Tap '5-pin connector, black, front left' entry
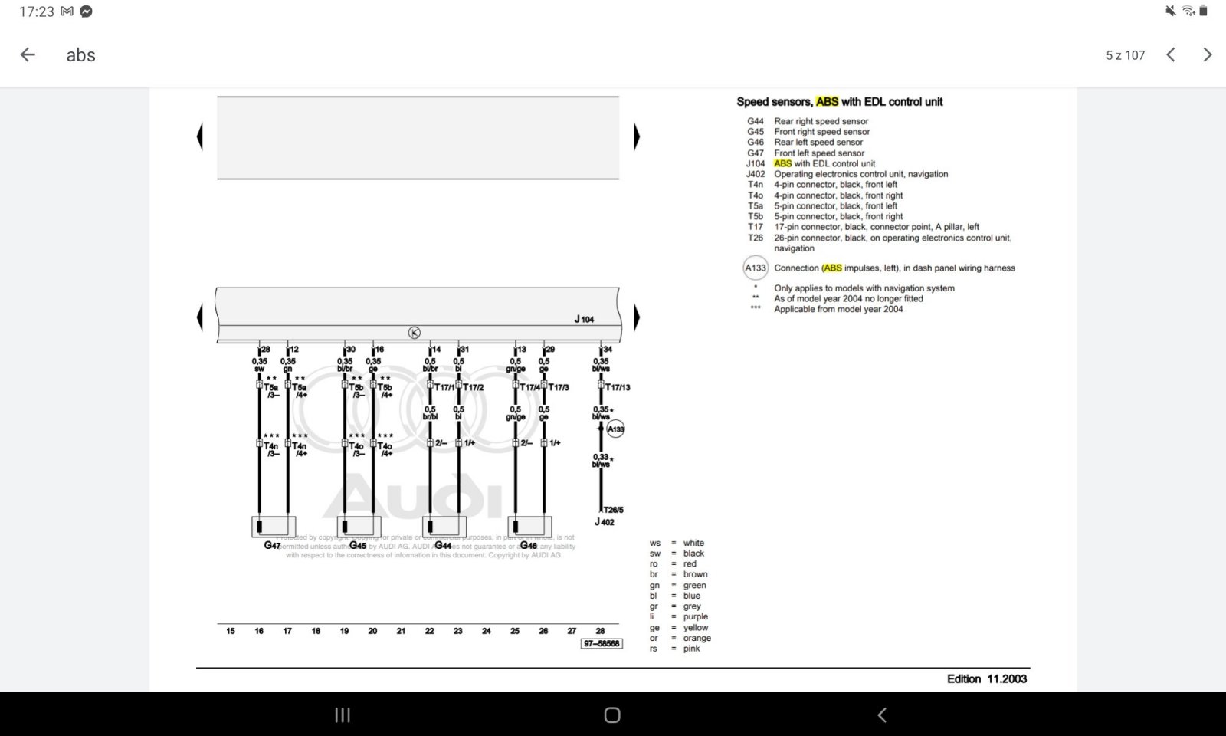The height and width of the screenshot is (736, 1226). pyautogui.click(x=836, y=205)
